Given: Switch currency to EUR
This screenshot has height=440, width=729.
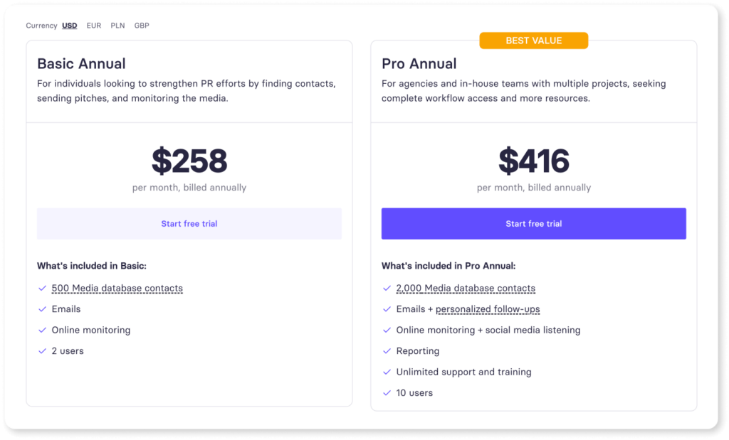Looking at the screenshot, I should 94,26.
